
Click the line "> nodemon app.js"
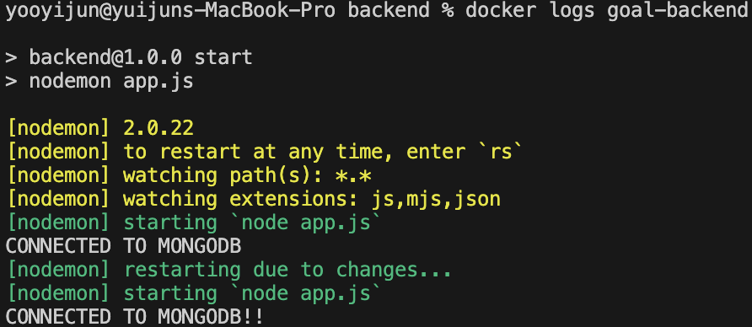(x=99, y=81)
